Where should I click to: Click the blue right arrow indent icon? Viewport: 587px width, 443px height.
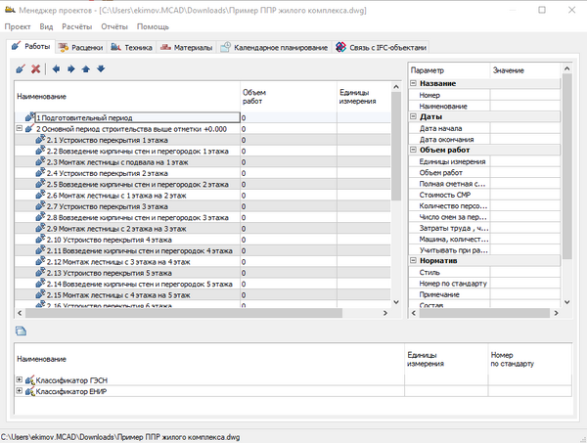pos(71,68)
